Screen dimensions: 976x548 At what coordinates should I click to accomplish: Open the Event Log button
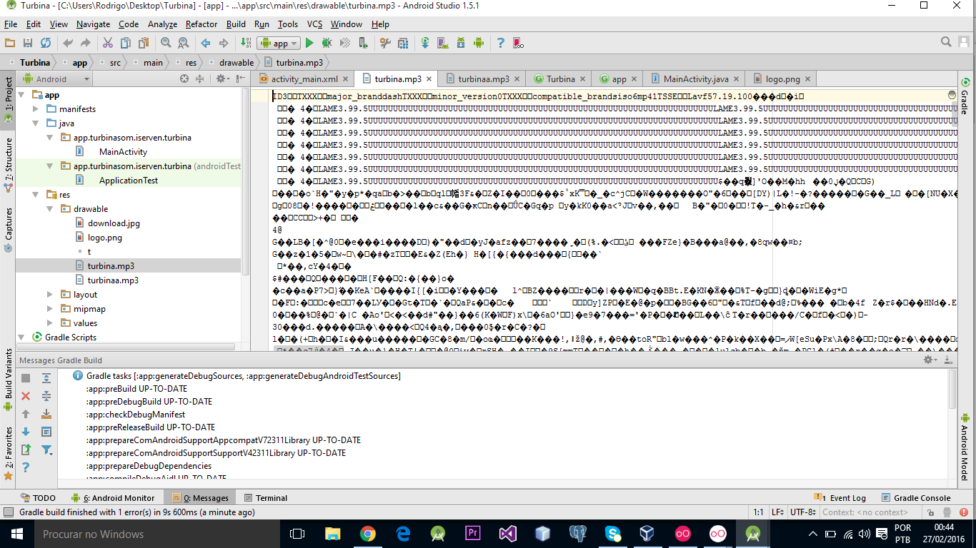[840, 498]
